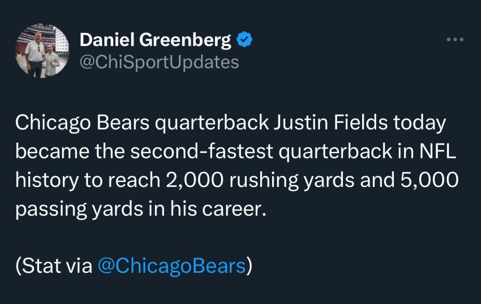Click the word "rushing" in tweet

tap(264, 181)
